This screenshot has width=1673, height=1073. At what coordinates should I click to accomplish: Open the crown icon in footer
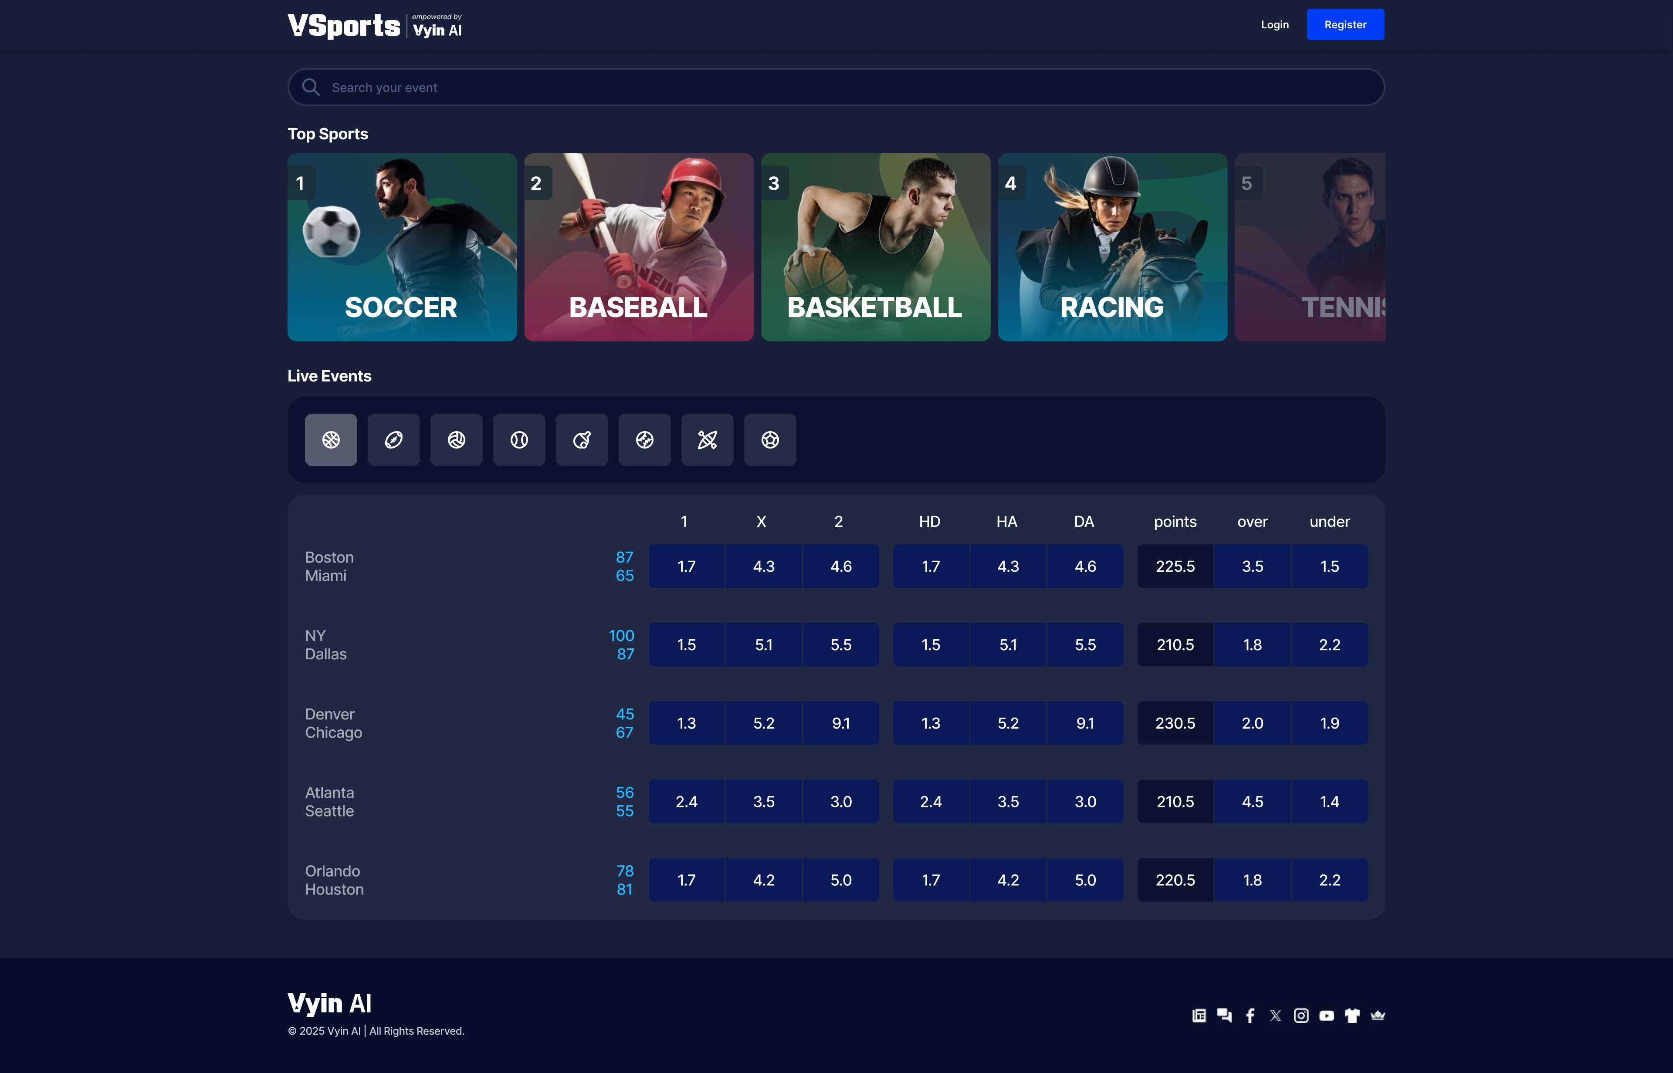(x=1378, y=1015)
